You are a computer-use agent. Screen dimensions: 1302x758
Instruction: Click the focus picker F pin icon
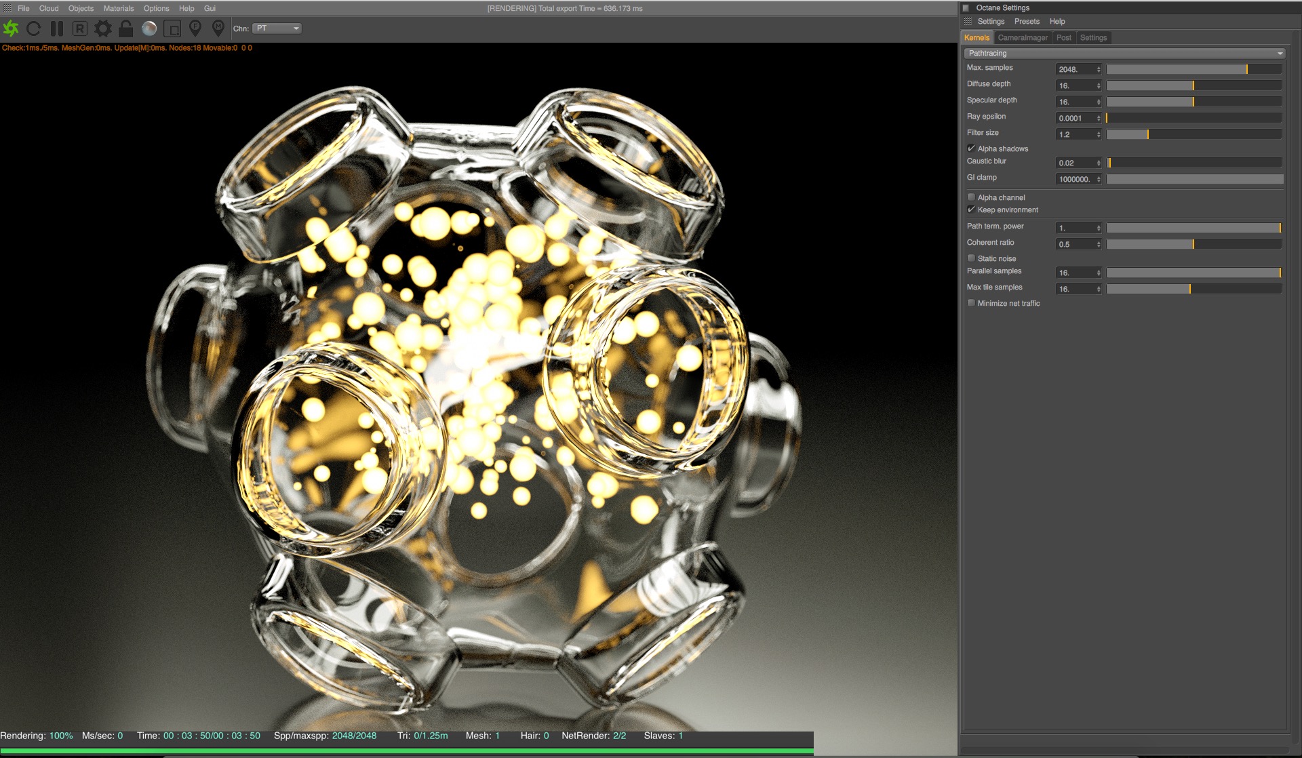[x=195, y=28]
